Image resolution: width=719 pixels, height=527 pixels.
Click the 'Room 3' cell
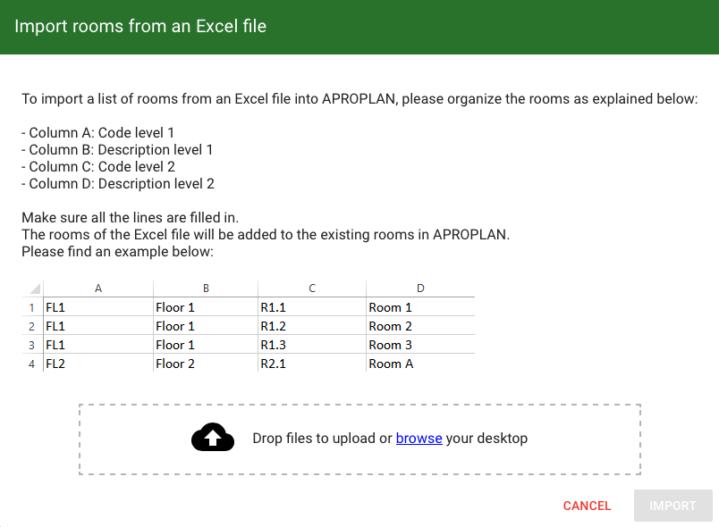click(420, 345)
